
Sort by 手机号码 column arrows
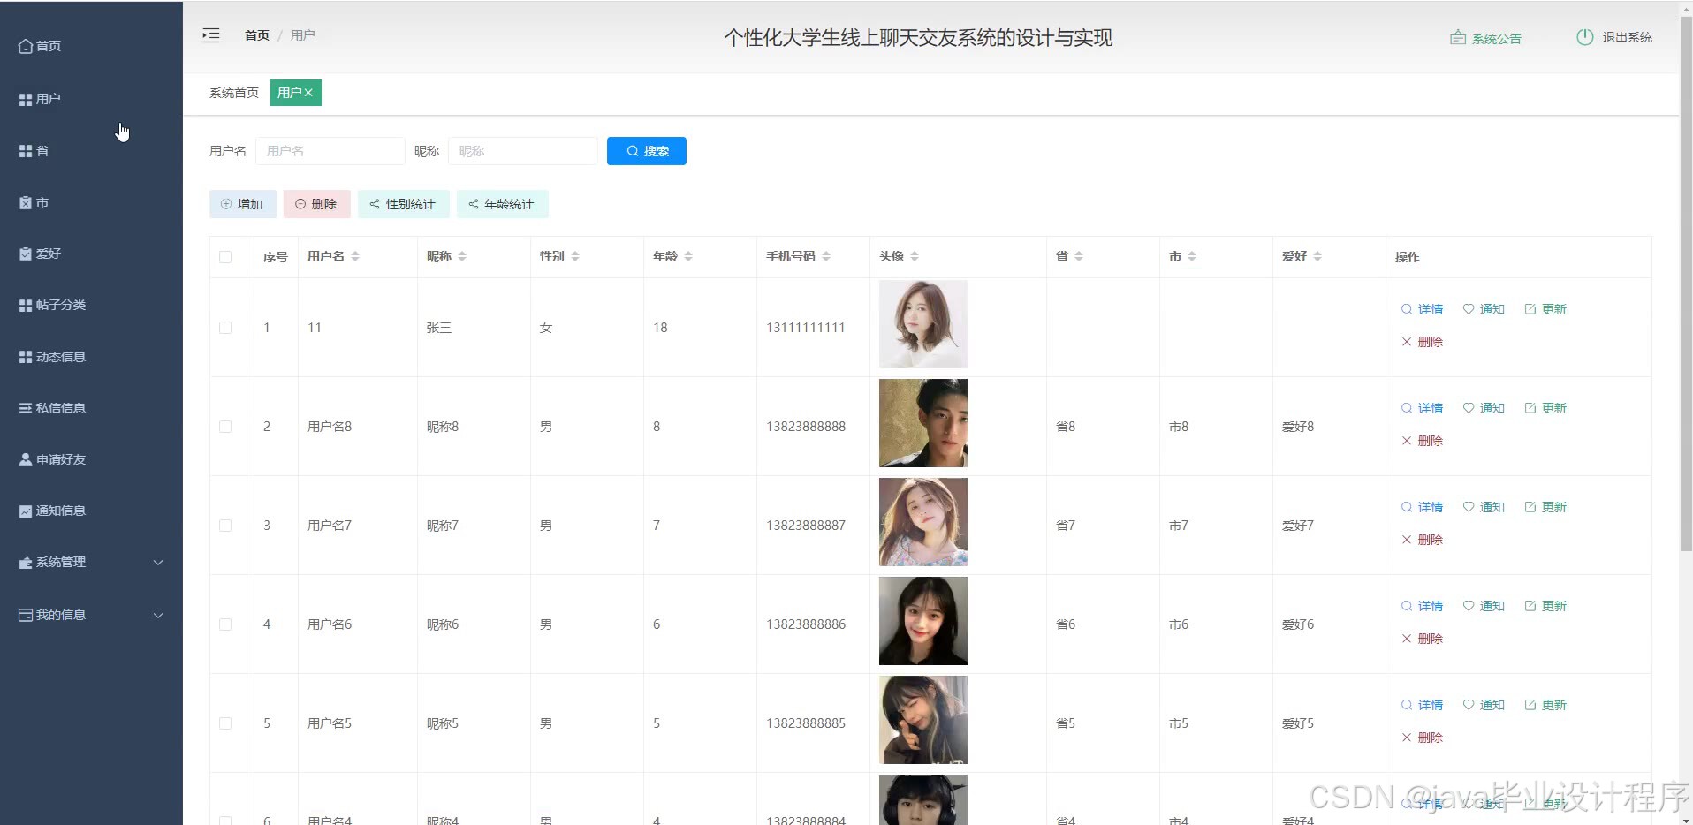pos(826,256)
